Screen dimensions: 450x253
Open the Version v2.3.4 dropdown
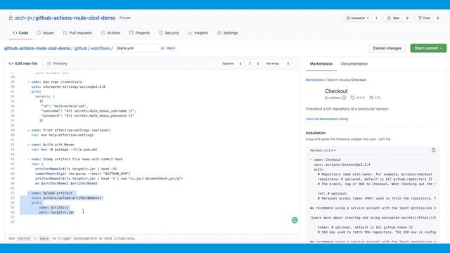[323, 150]
